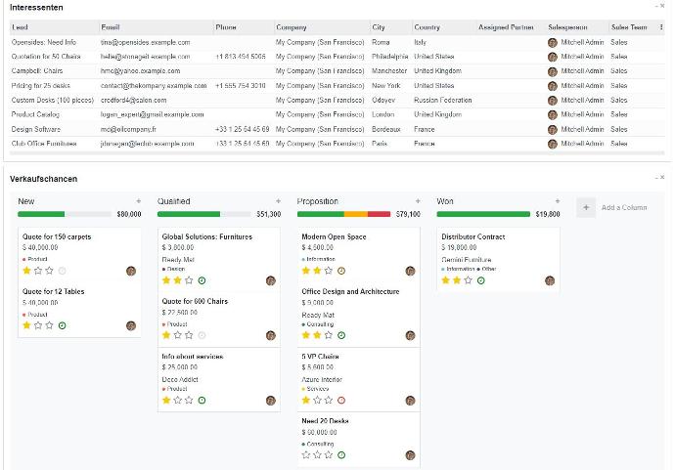This screenshot has width=675, height=470.
Task: Click the Qualified column heading
Action: coord(173,201)
